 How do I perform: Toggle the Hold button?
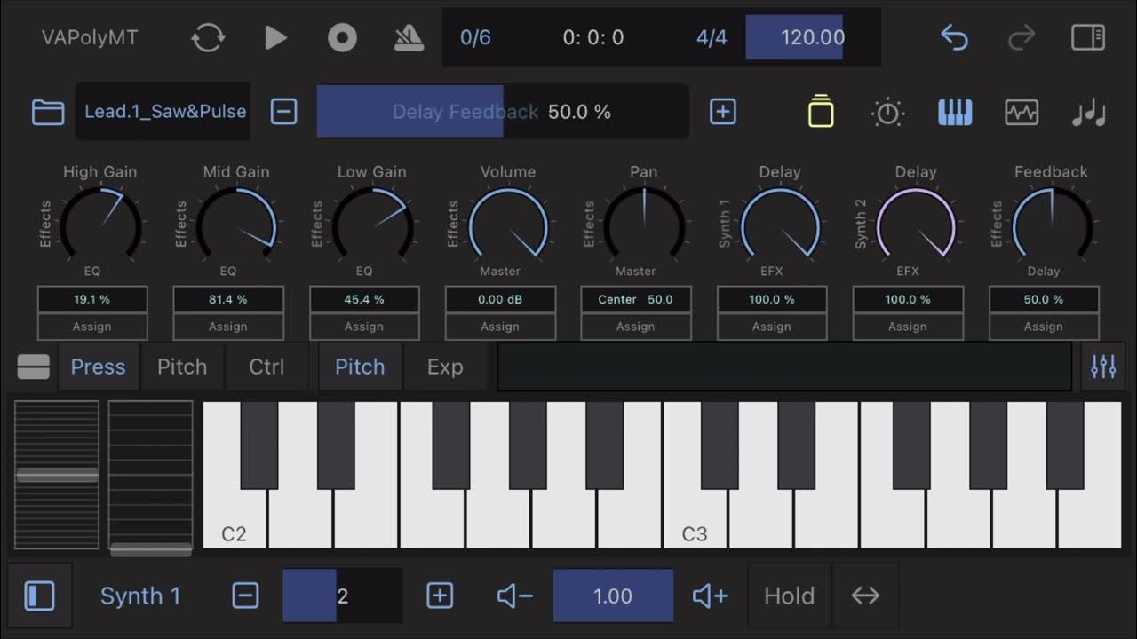[x=790, y=596]
